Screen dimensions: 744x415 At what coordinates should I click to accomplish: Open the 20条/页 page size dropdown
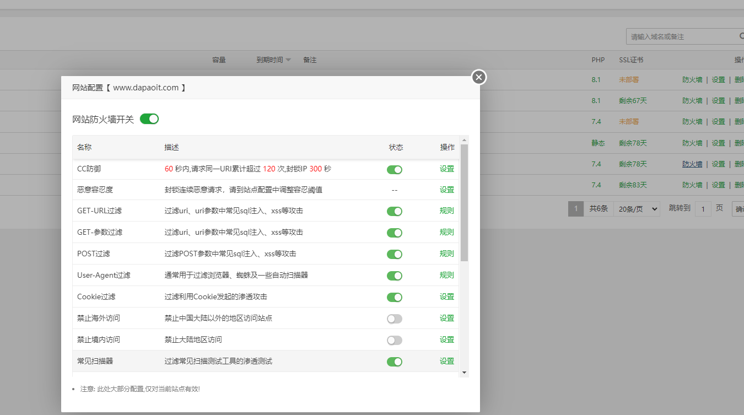point(637,209)
